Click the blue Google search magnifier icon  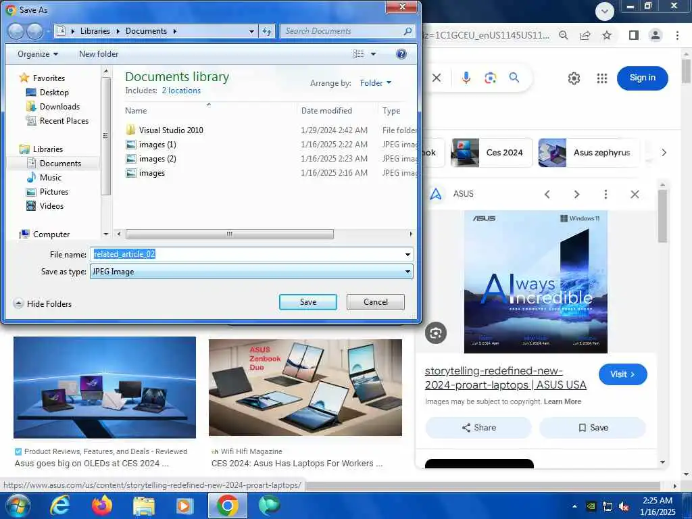coord(514,78)
